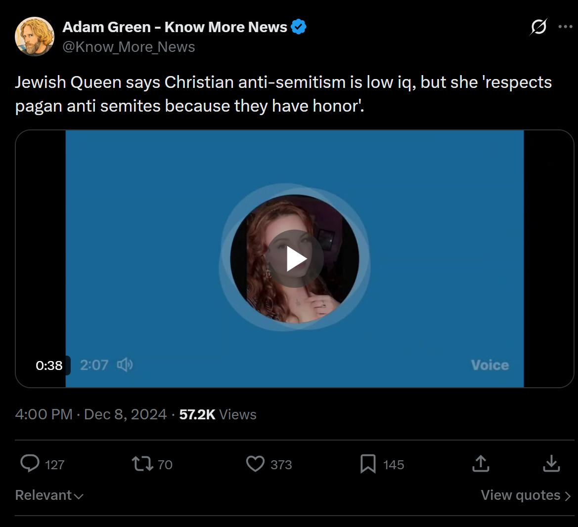The width and height of the screenshot is (578, 527).
Task: Click the 57.2K Views count
Action: click(218, 414)
